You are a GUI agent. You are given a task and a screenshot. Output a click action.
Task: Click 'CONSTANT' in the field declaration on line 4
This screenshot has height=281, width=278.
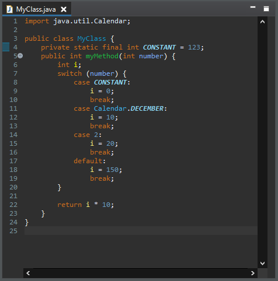[x=159, y=47]
